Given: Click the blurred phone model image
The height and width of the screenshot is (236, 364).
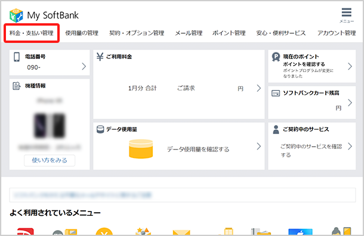Looking at the screenshot, I should pyautogui.click(x=50, y=125).
